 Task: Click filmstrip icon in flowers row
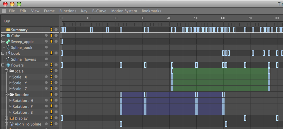click(x=51, y=65)
